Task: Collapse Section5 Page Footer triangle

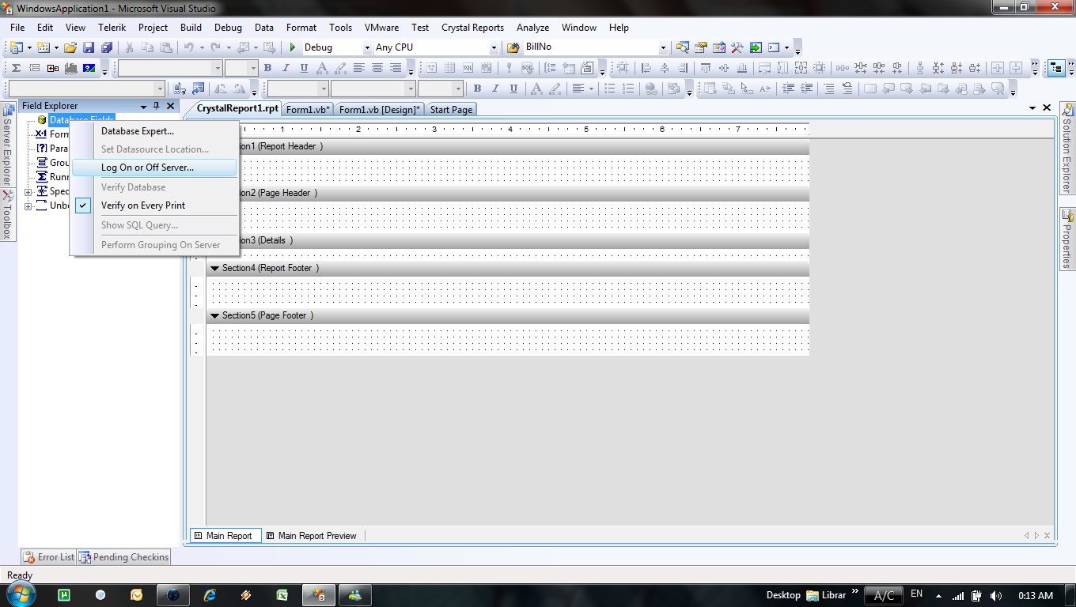Action: pos(214,316)
